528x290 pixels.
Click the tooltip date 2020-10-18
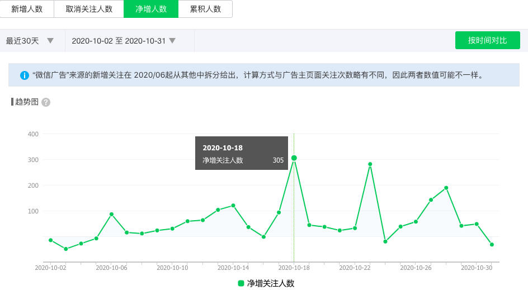pyautogui.click(x=223, y=148)
